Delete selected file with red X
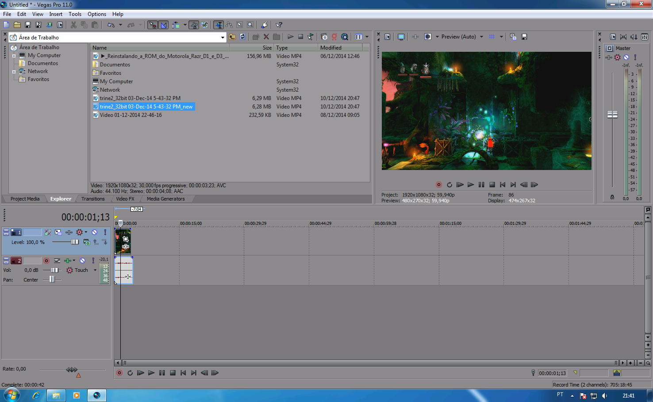The height and width of the screenshot is (402, 653). coord(266,37)
